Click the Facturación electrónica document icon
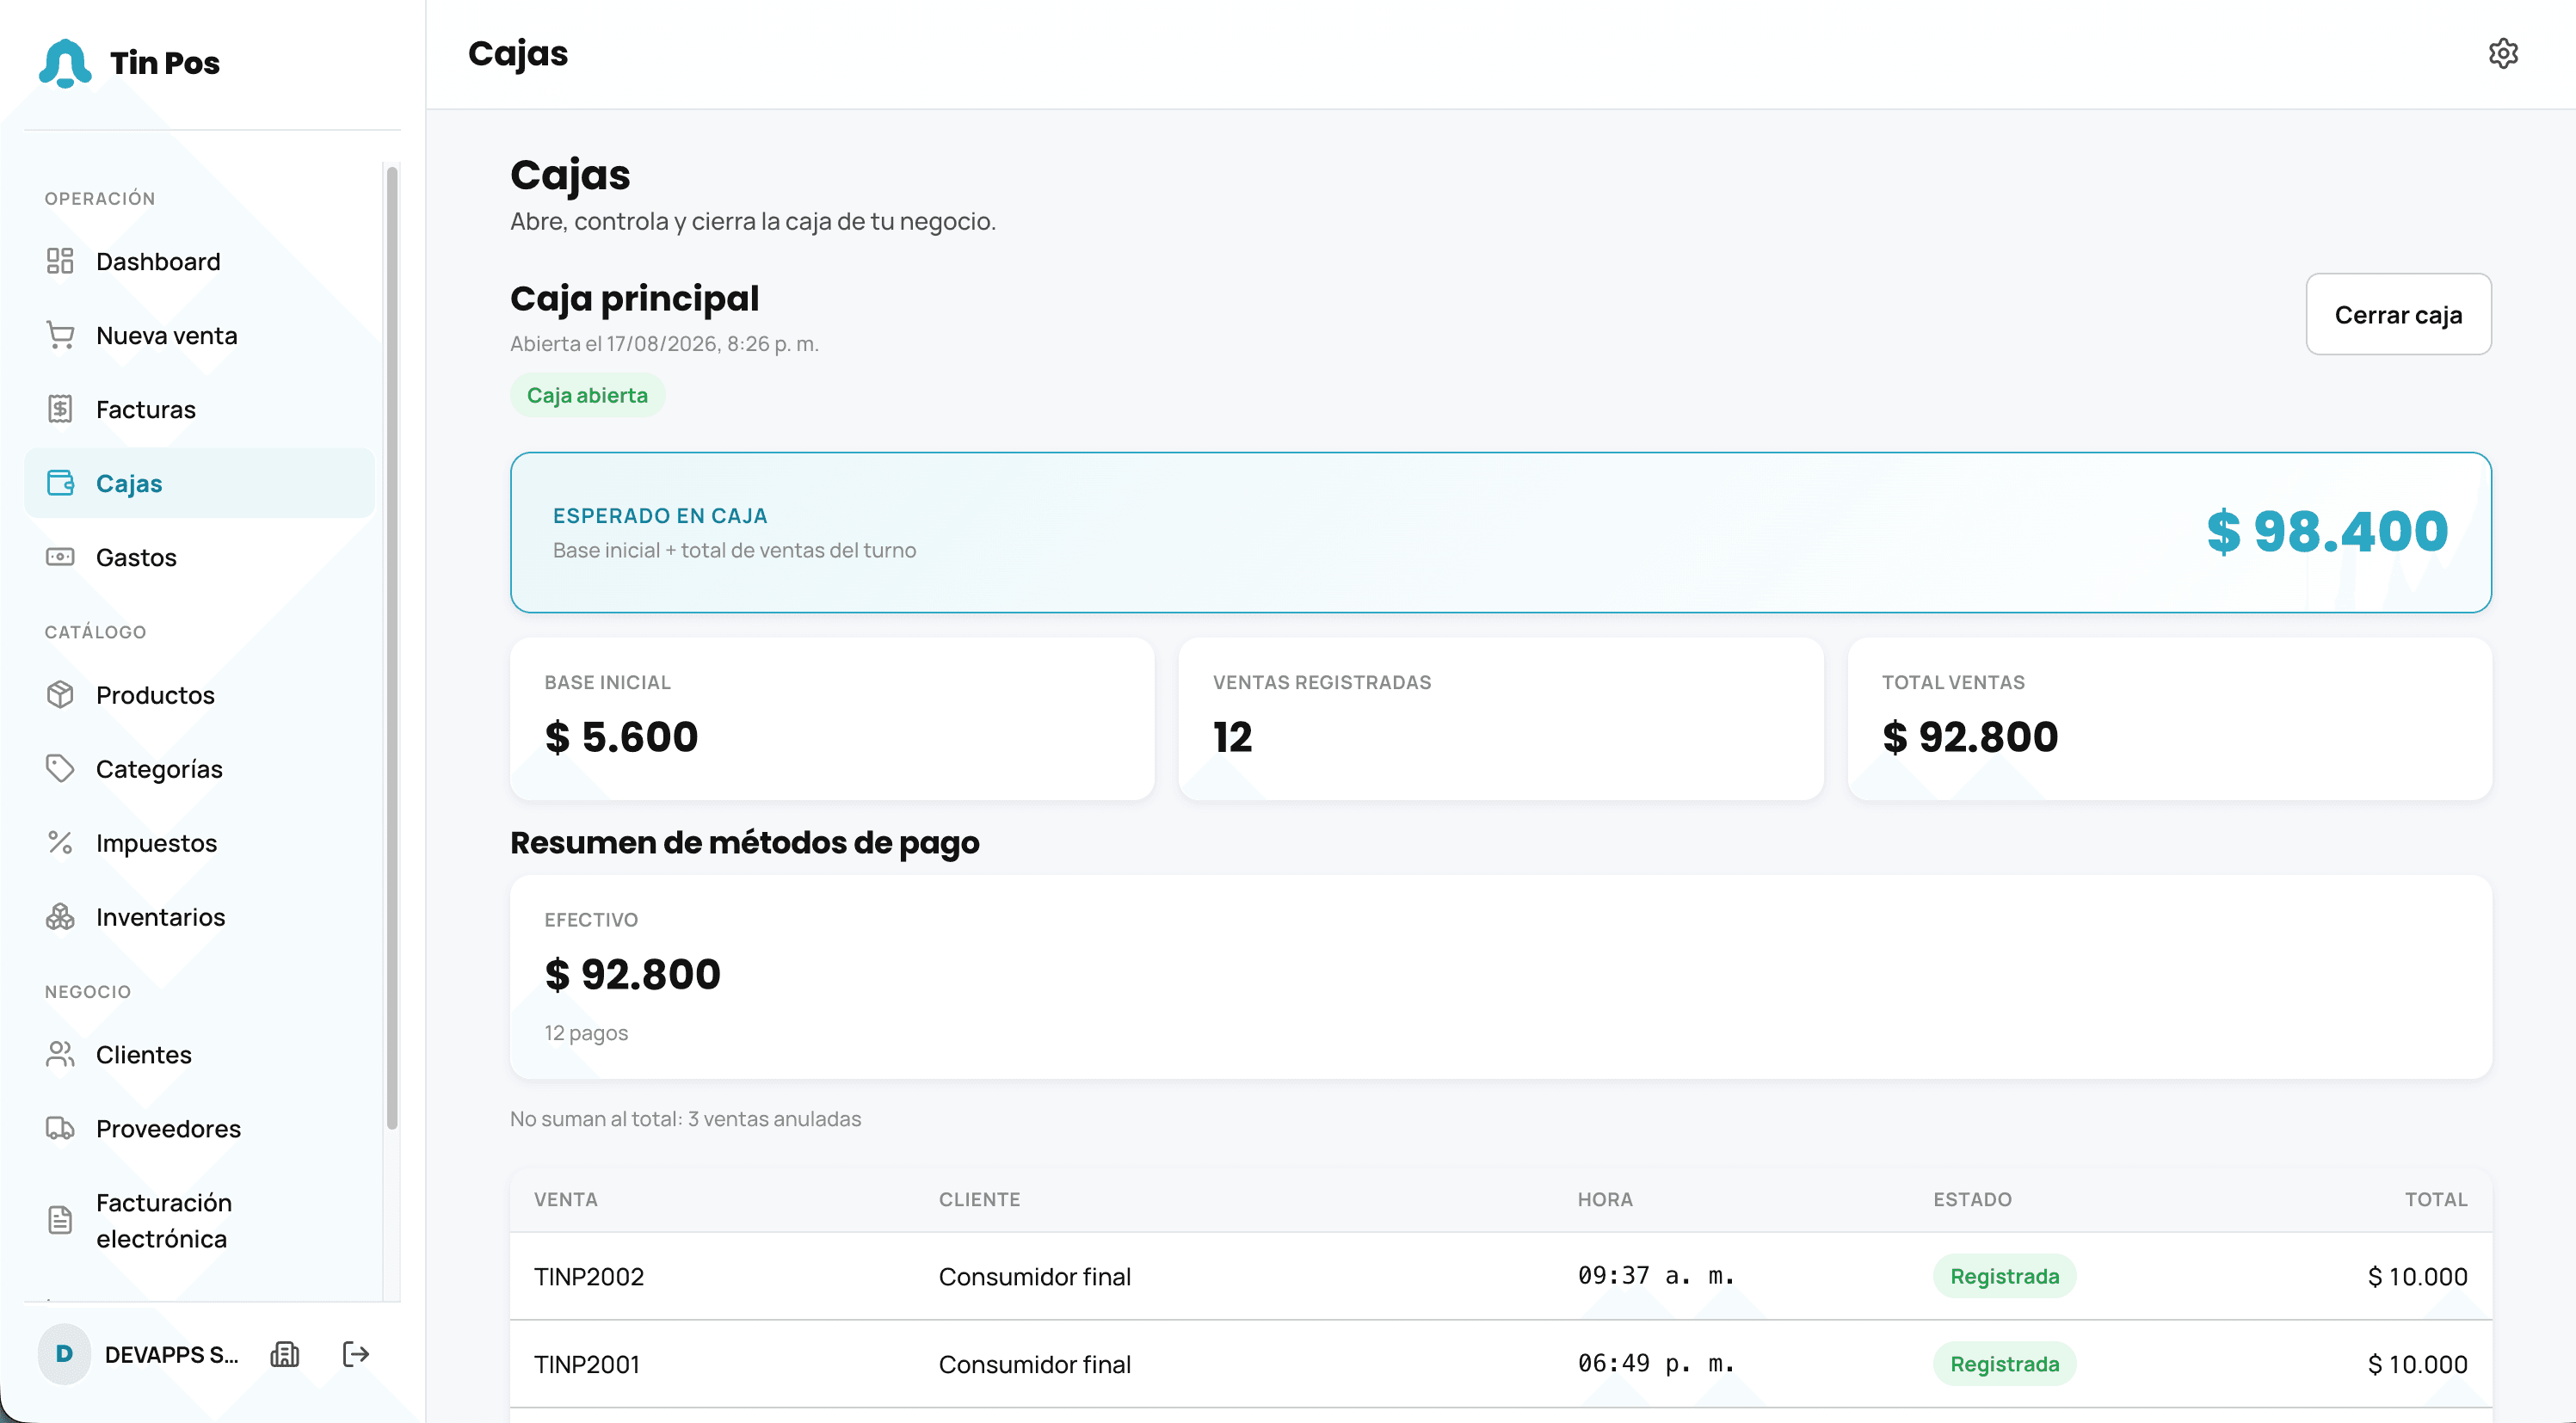The image size is (2576, 1423). click(x=60, y=1220)
